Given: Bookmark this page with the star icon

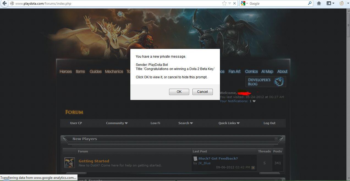Looking at the screenshot, I should (224, 3).
